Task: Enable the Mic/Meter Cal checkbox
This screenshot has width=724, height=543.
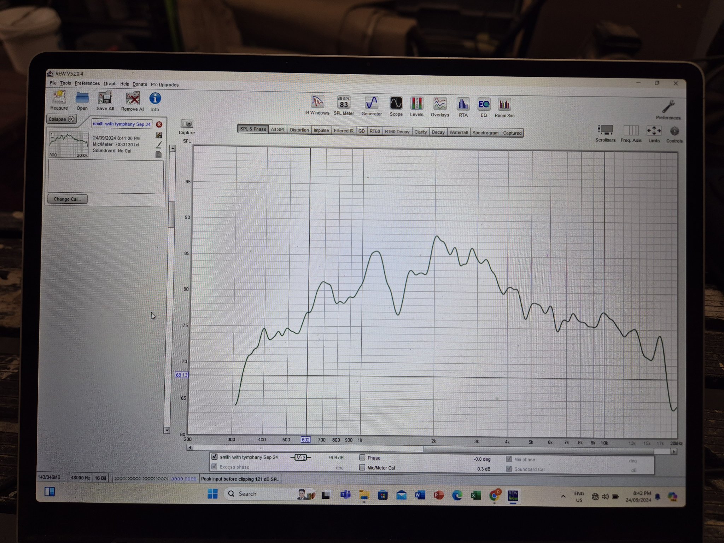Action: coord(362,467)
